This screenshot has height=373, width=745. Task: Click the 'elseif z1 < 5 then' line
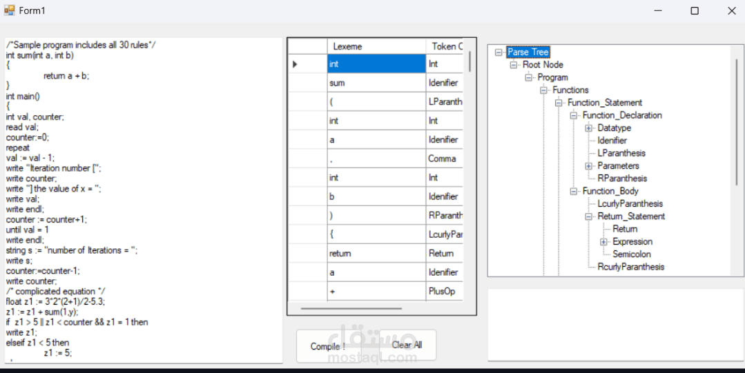pyautogui.click(x=37, y=343)
